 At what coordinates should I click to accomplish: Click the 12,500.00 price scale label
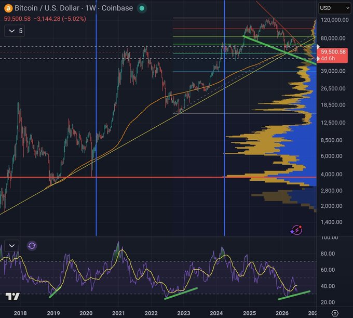333,123
